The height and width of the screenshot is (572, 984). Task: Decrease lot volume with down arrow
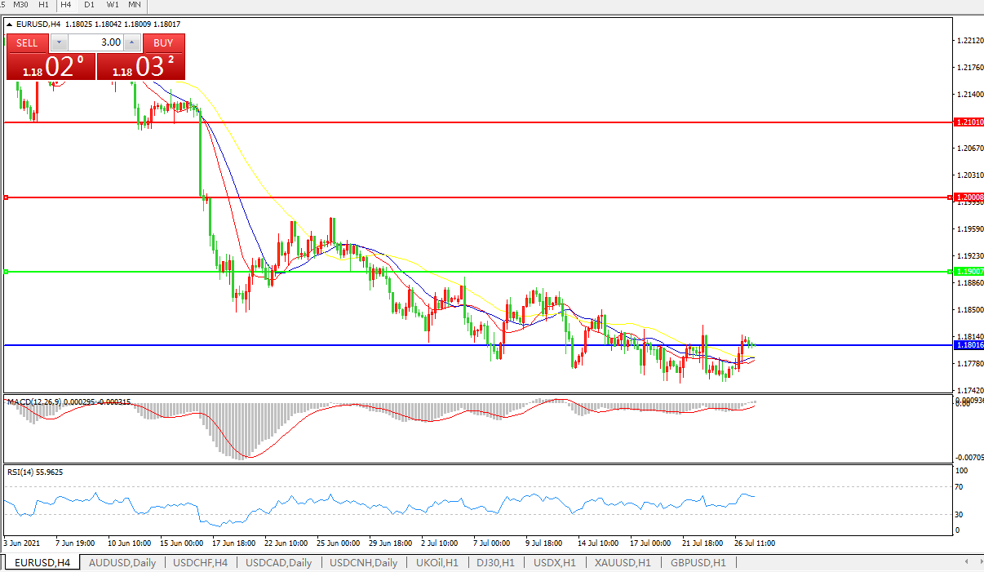pos(60,43)
